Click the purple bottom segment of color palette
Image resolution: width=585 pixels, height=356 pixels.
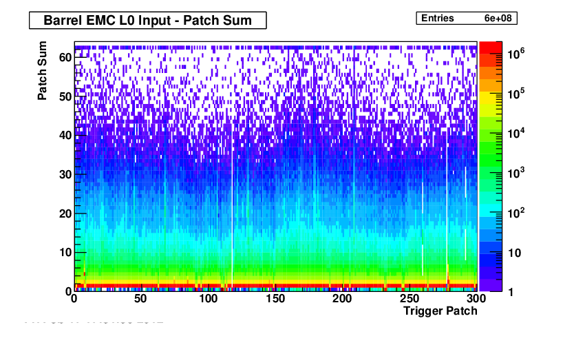[491, 285]
